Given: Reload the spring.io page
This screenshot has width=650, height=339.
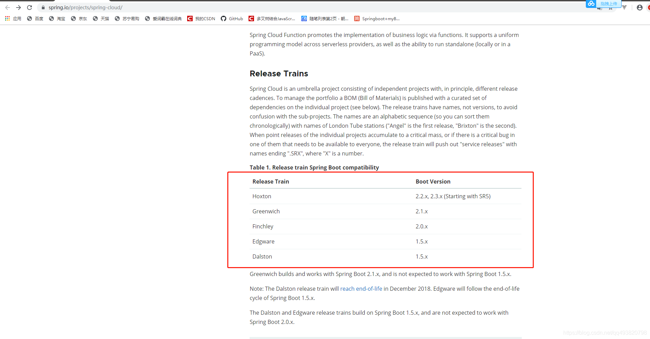Looking at the screenshot, I should click(29, 8).
